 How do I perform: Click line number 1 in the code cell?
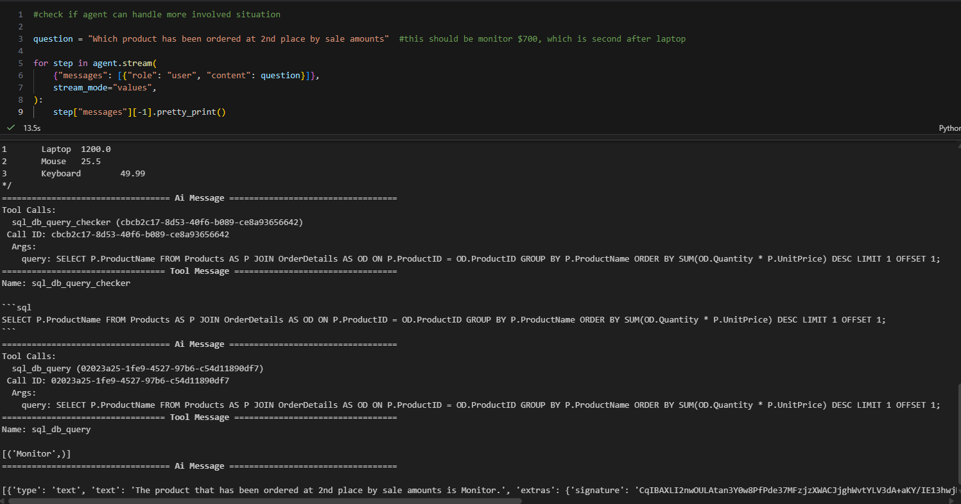click(x=21, y=14)
